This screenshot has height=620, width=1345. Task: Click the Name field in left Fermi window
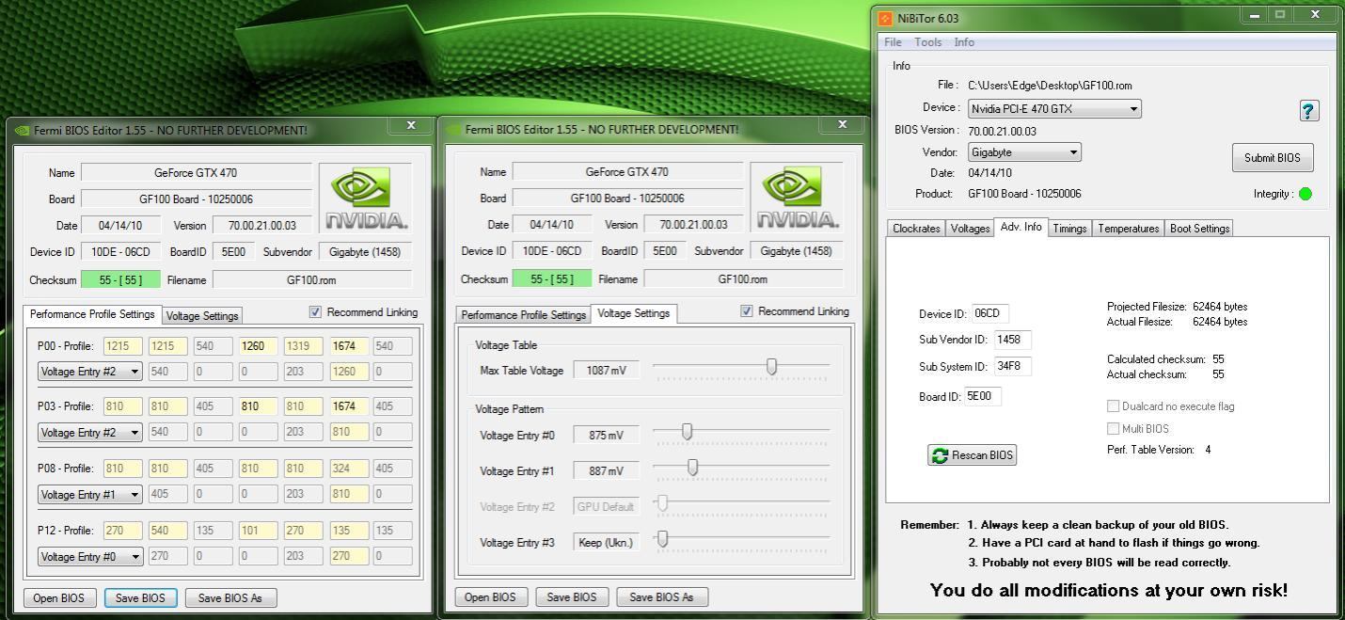pyautogui.click(x=197, y=173)
